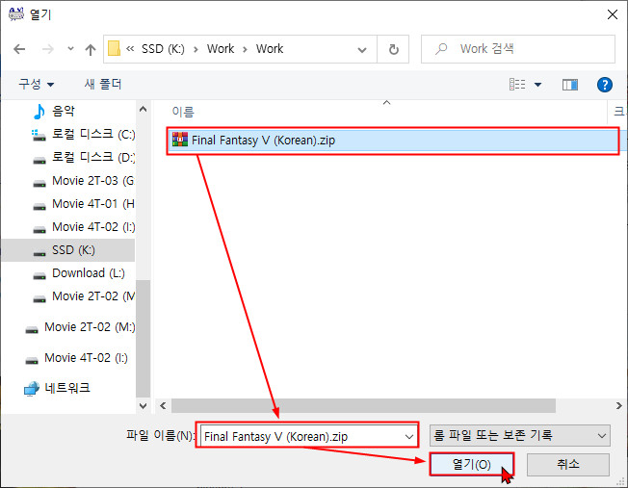Click the magnifier search icon
The image size is (628, 488).
pyautogui.click(x=441, y=49)
